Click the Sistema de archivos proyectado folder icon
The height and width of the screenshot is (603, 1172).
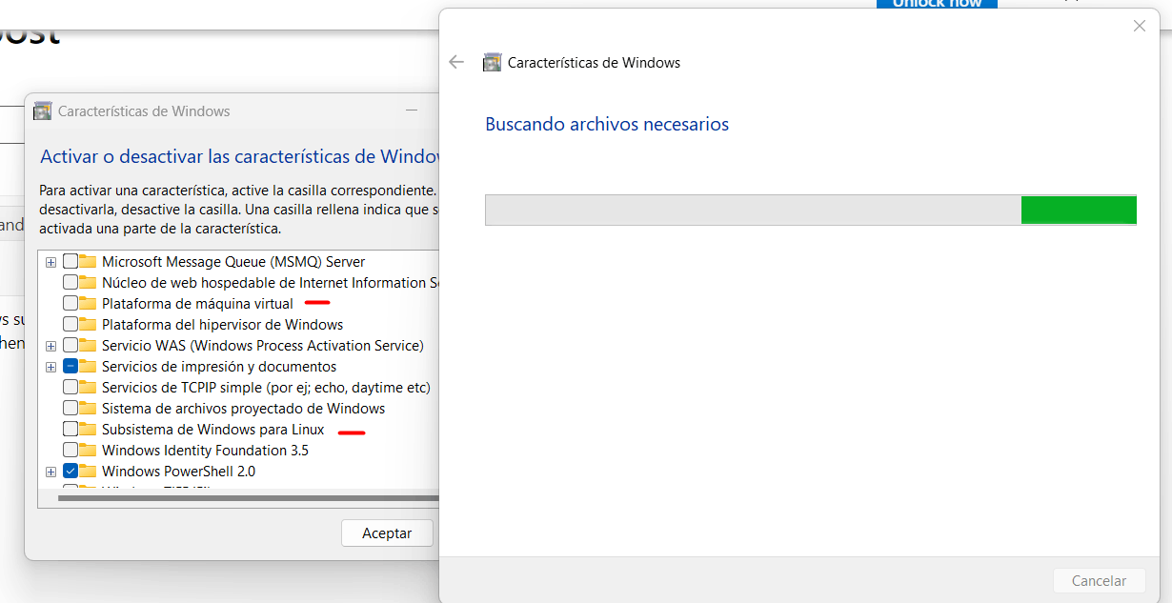click(89, 409)
